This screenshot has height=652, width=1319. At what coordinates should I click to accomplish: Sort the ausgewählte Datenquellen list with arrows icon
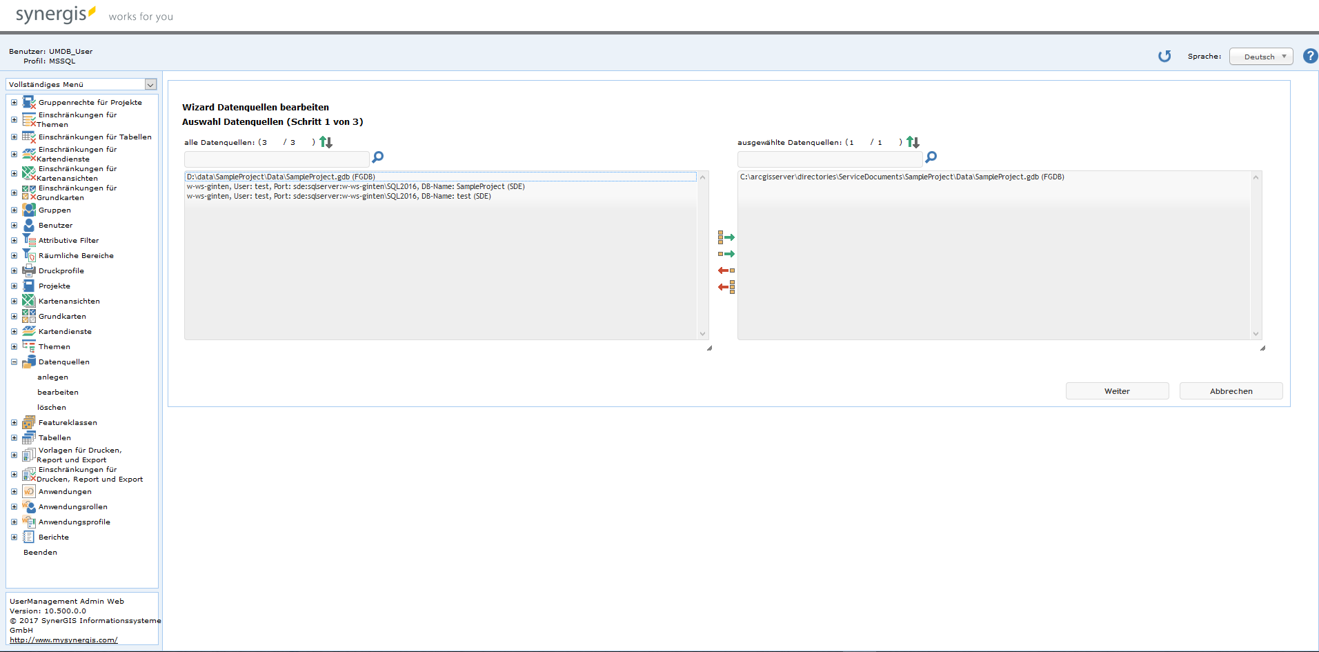coord(913,142)
